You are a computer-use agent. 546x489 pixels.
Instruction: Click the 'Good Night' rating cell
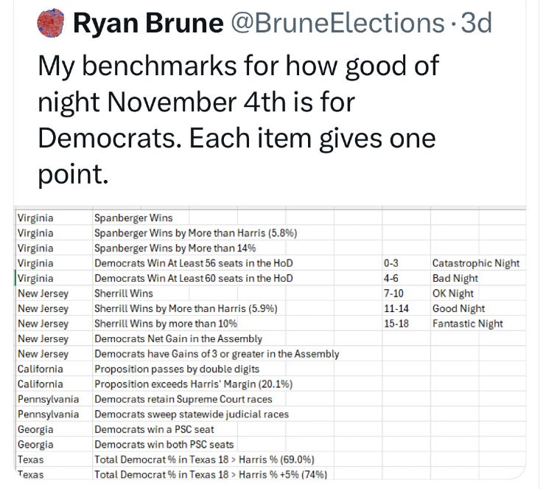pos(458,308)
